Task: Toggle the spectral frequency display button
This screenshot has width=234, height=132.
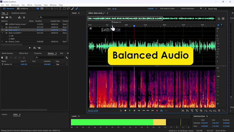Action: (x=38, y=9)
